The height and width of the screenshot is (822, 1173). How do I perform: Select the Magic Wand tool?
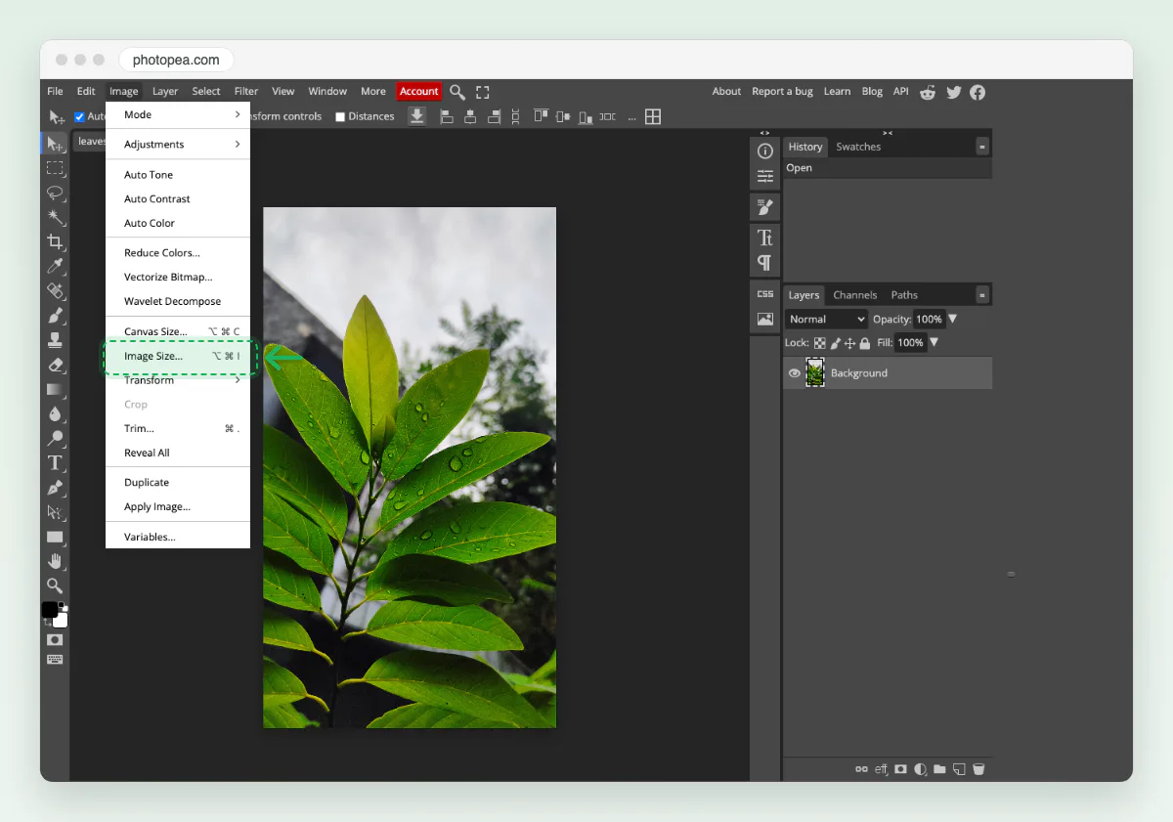click(x=56, y=217)
